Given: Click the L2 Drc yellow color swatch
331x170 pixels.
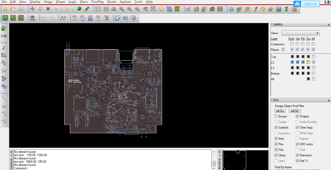Looking at the screenshot, I should [x=308, y=62].
